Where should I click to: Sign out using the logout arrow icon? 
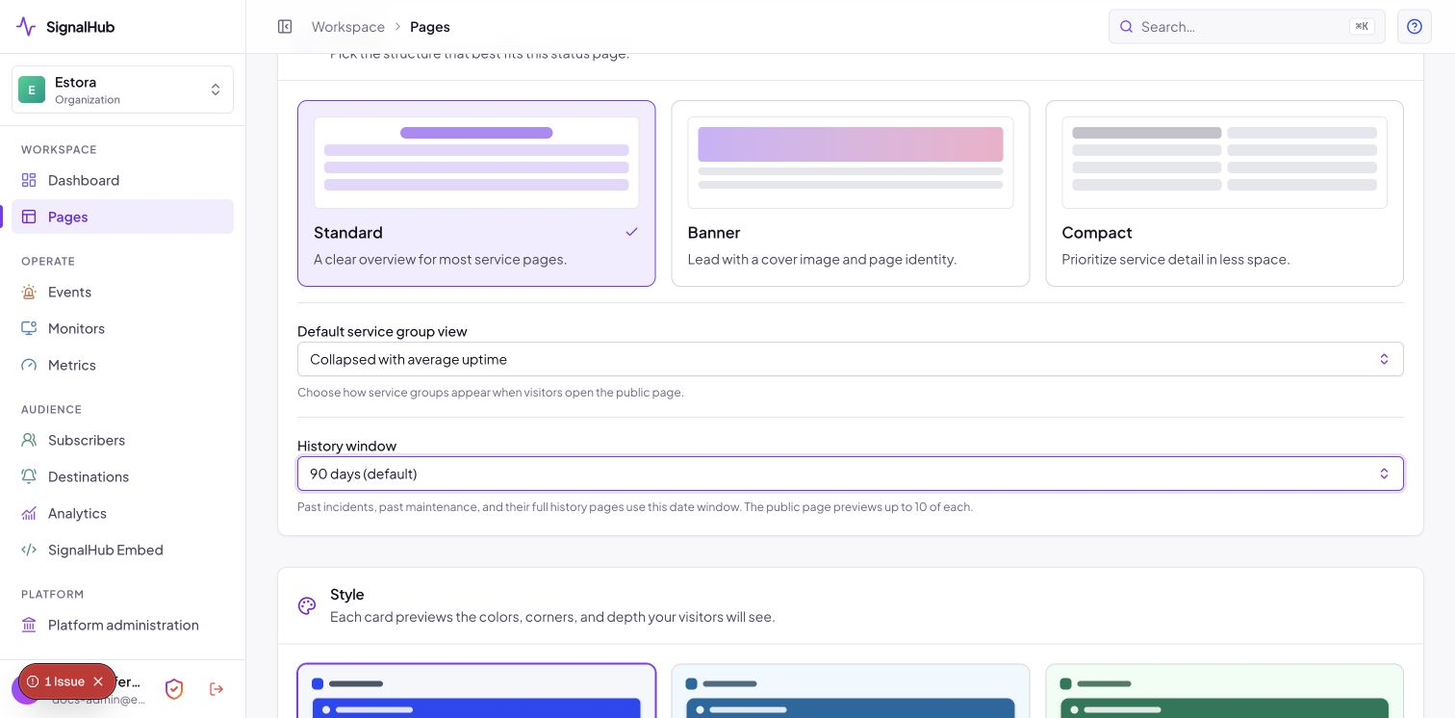217,689
